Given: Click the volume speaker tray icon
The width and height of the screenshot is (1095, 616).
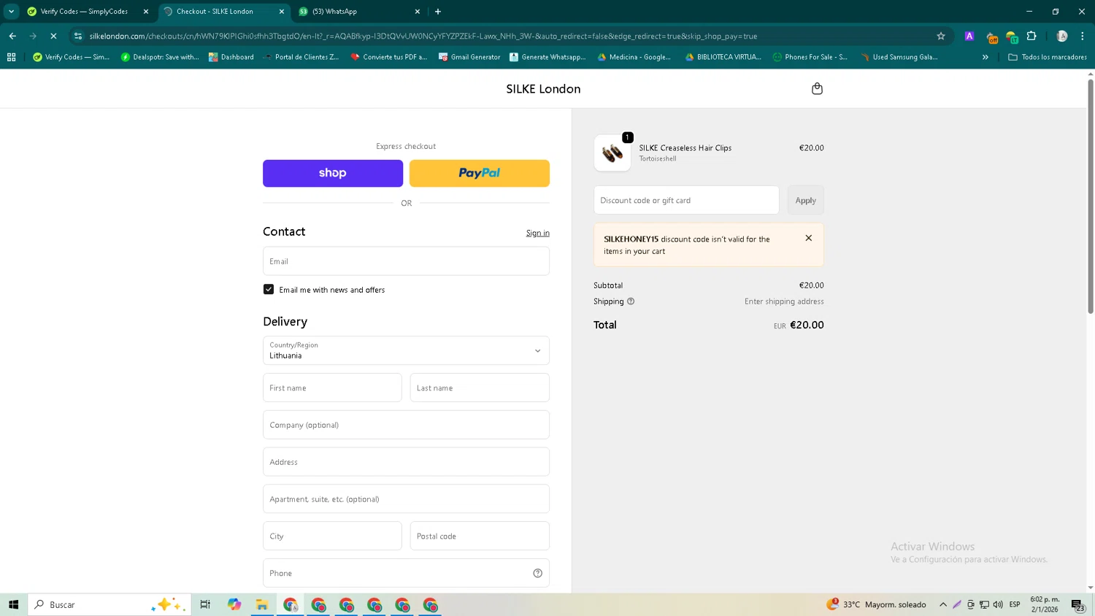Looking at the screenshot, I should point(998,604).
